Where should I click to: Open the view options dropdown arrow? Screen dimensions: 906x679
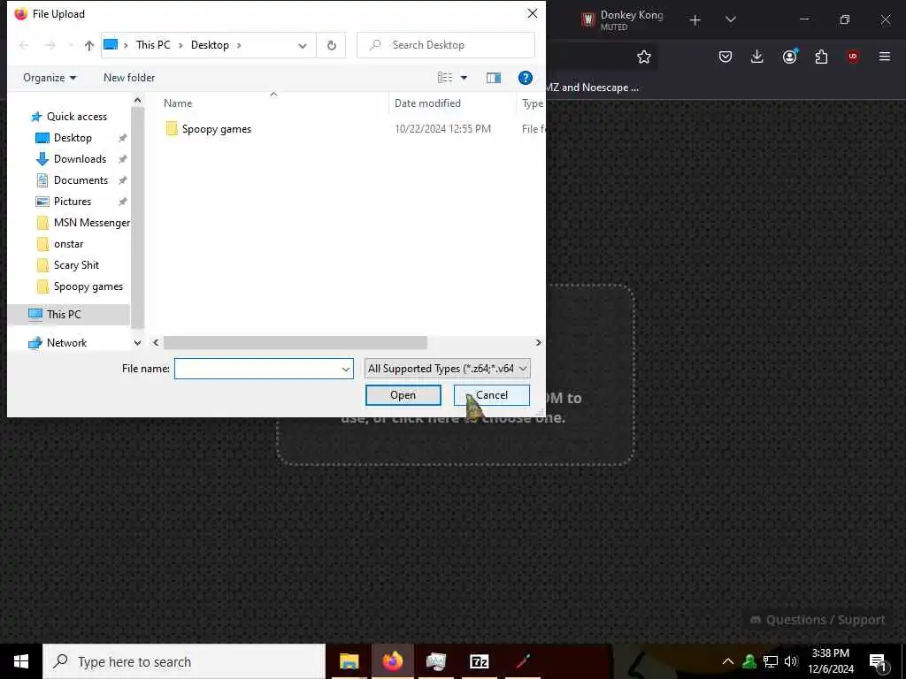click(x=464, y=78)
